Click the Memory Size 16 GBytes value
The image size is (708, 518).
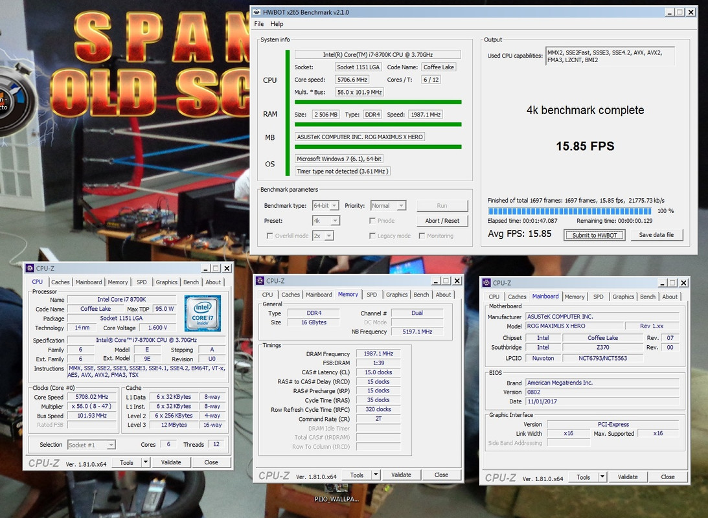pos(314,322)
